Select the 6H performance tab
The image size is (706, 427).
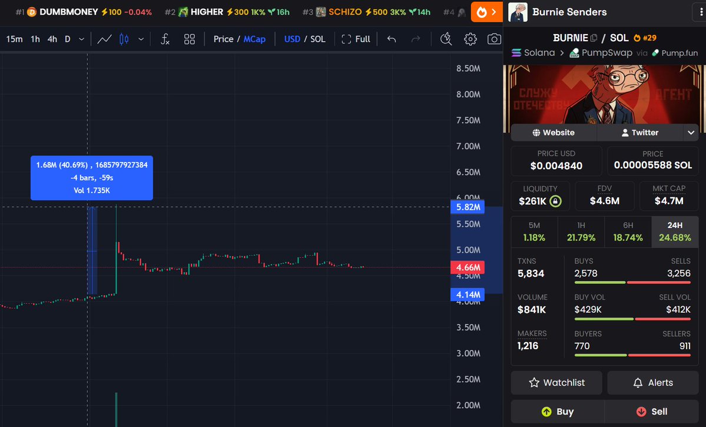pos(628,231)
